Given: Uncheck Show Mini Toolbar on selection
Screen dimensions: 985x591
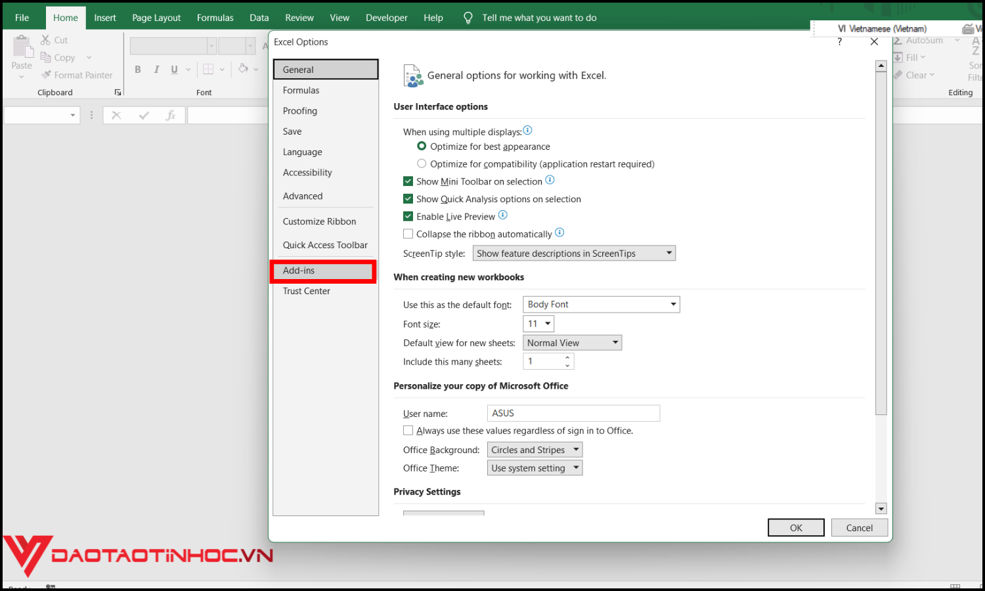Looking at the screenshot, I should (x=408, y=181).
